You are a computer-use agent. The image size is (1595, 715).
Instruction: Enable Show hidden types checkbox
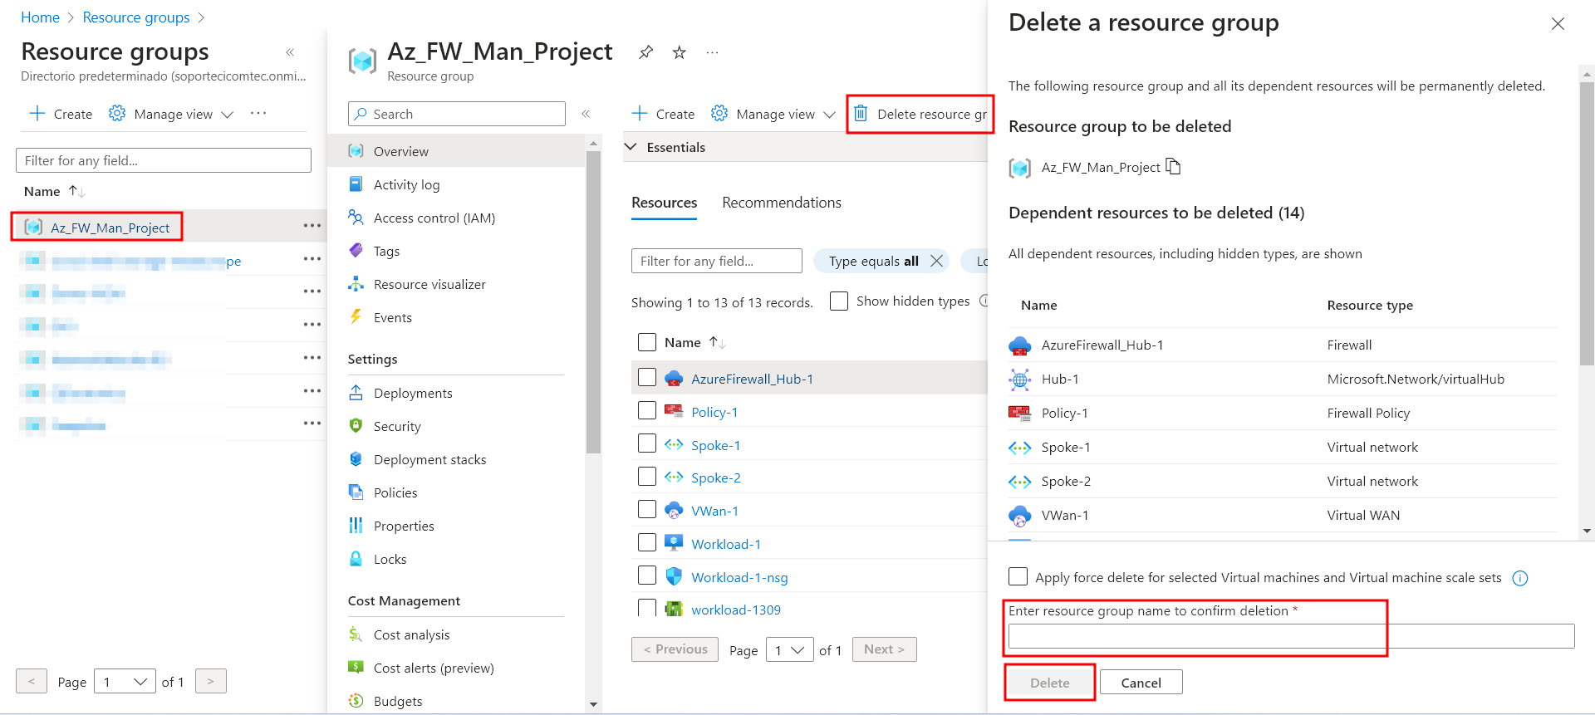(x=839, y=301)
